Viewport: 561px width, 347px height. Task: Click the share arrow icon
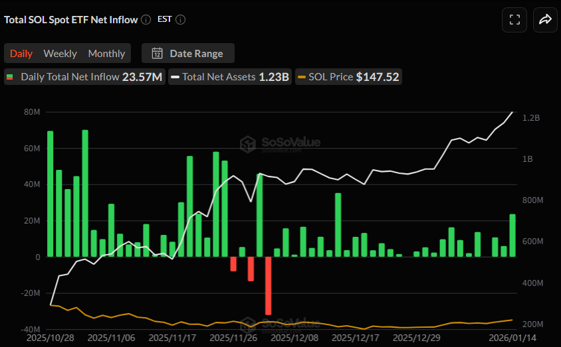click(545, 20)
